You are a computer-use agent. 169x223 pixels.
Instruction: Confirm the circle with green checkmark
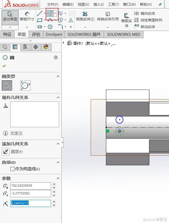[4, 66]
